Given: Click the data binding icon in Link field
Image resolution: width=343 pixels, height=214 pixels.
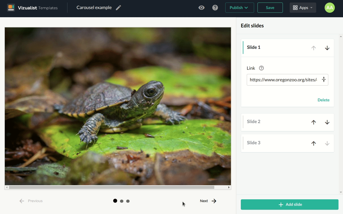Looking at the screenshot, I should tap(324, 80).
